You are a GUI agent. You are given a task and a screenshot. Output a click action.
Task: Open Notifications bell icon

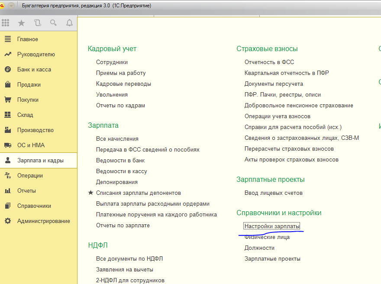pyautogui.click(x=70, y=23)
